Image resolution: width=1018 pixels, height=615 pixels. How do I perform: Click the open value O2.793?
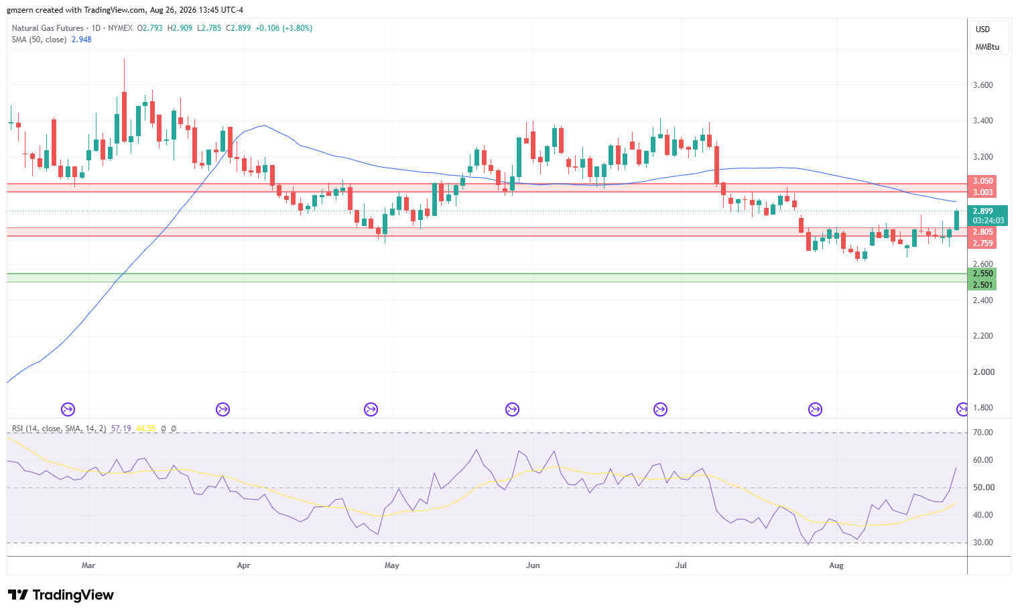150,28
